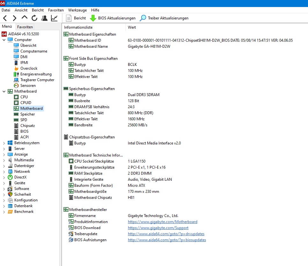This screenshot has height=266, width=308.
Task: Open BIOS Aktualisierungen in the toolbar
Action: (113, 18)
